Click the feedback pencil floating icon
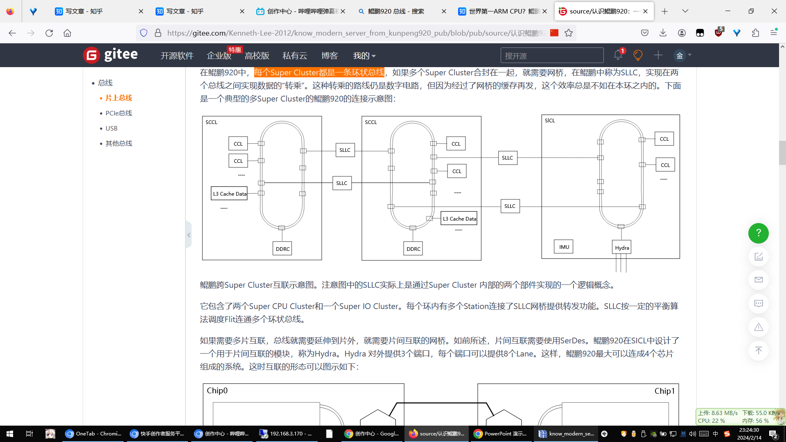The height and width of the screenshot is (442, 786). click(758, 257)
